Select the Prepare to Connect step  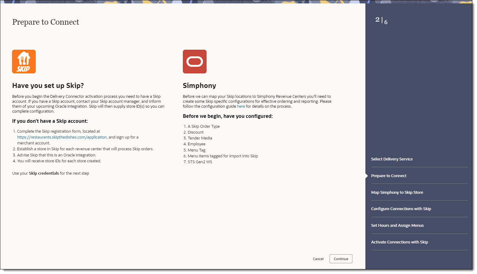[389, 176]
